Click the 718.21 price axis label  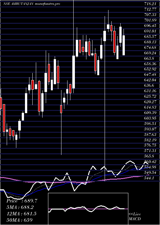(150, 4)
